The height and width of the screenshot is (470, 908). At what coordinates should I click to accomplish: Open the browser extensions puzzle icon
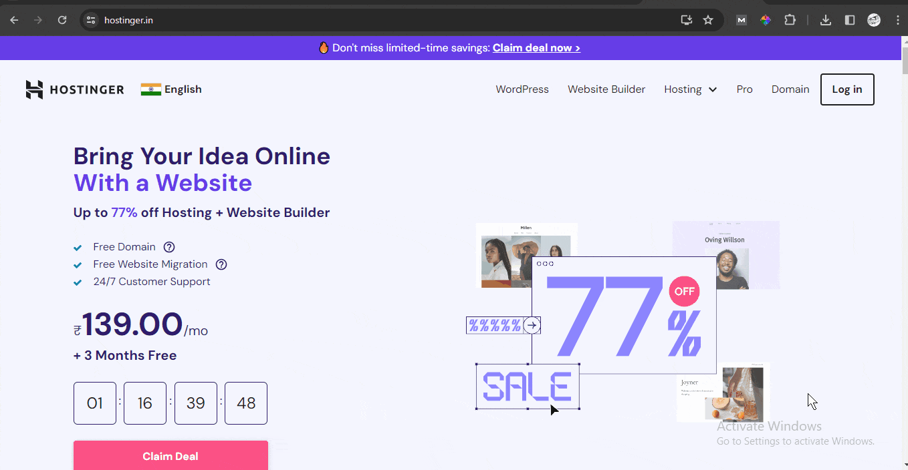(x=790, y=19)
